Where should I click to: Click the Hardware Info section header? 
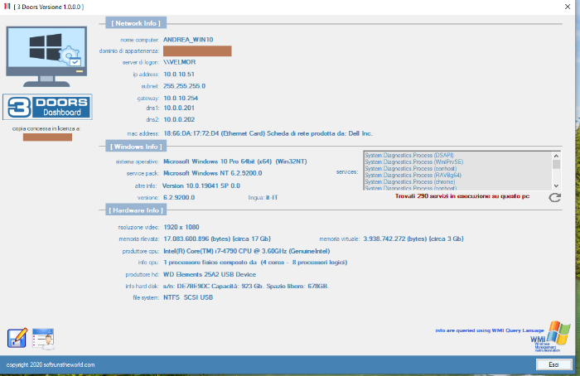point(136,210)
